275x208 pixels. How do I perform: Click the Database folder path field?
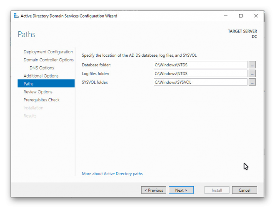tap(200, 65)
